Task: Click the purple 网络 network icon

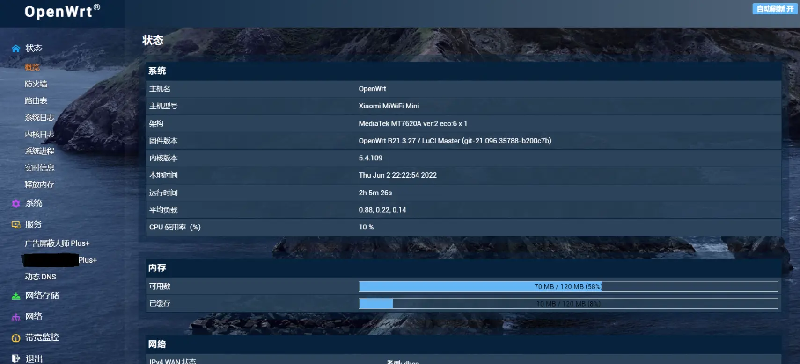Action: point(16,317)
